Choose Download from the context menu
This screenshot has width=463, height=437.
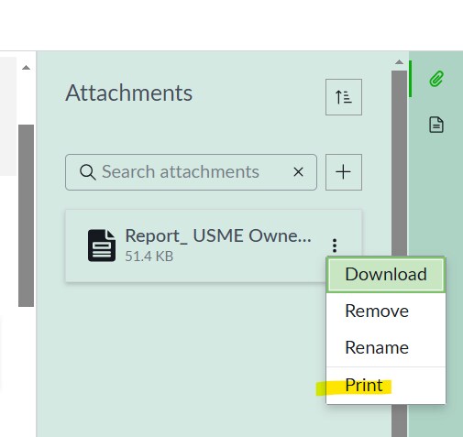pos(386,274)
